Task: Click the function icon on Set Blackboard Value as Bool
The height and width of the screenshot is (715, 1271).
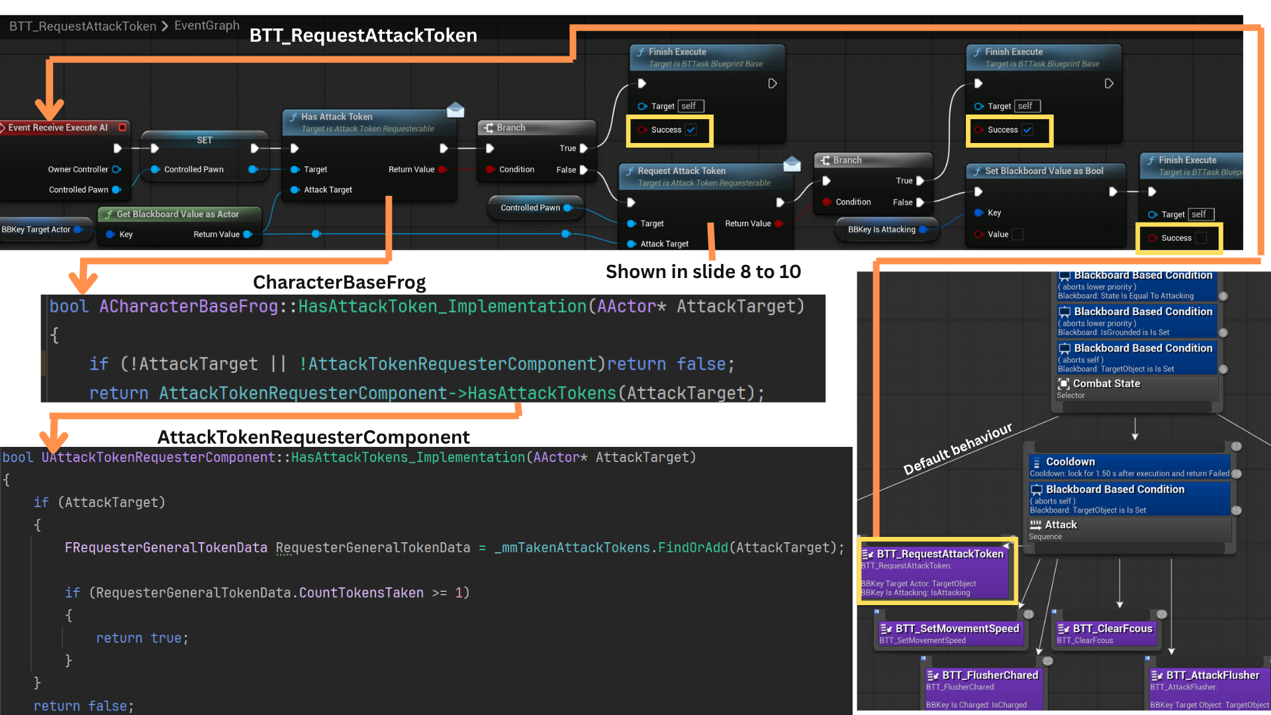Action: [977, 171]
